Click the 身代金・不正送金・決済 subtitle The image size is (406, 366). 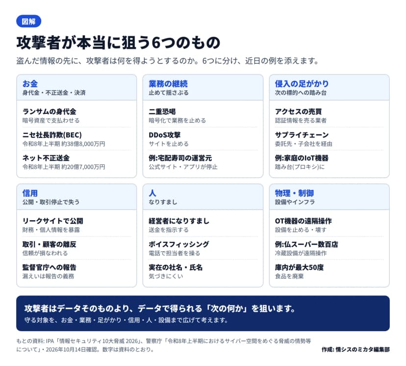coord(54,93)
